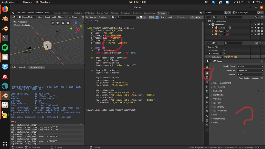Toggle camera view using the viewport camera icon
This screenshot has width=265, height=149.
click(x=58, y=23)
